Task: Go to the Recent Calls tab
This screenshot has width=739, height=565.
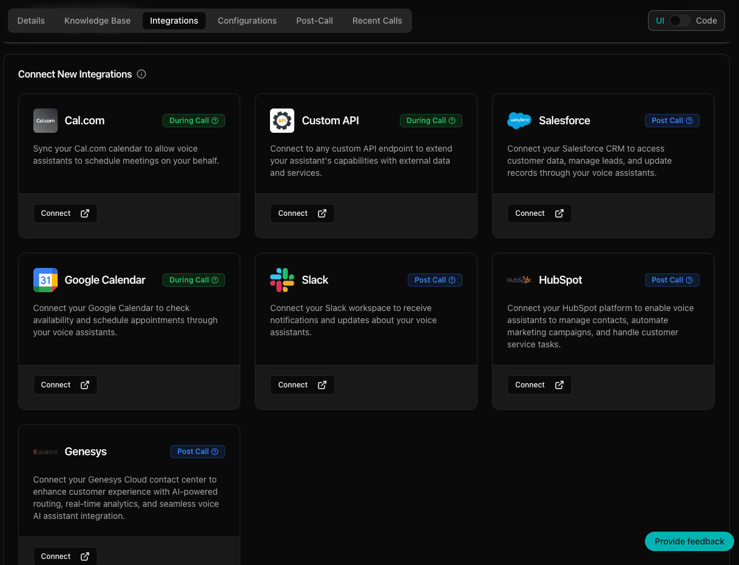Action: click(x=377, y=21)
